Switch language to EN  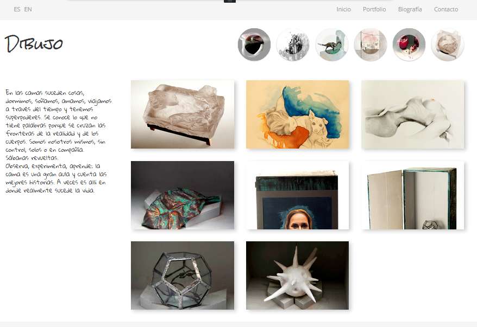(x=28, y=9)
